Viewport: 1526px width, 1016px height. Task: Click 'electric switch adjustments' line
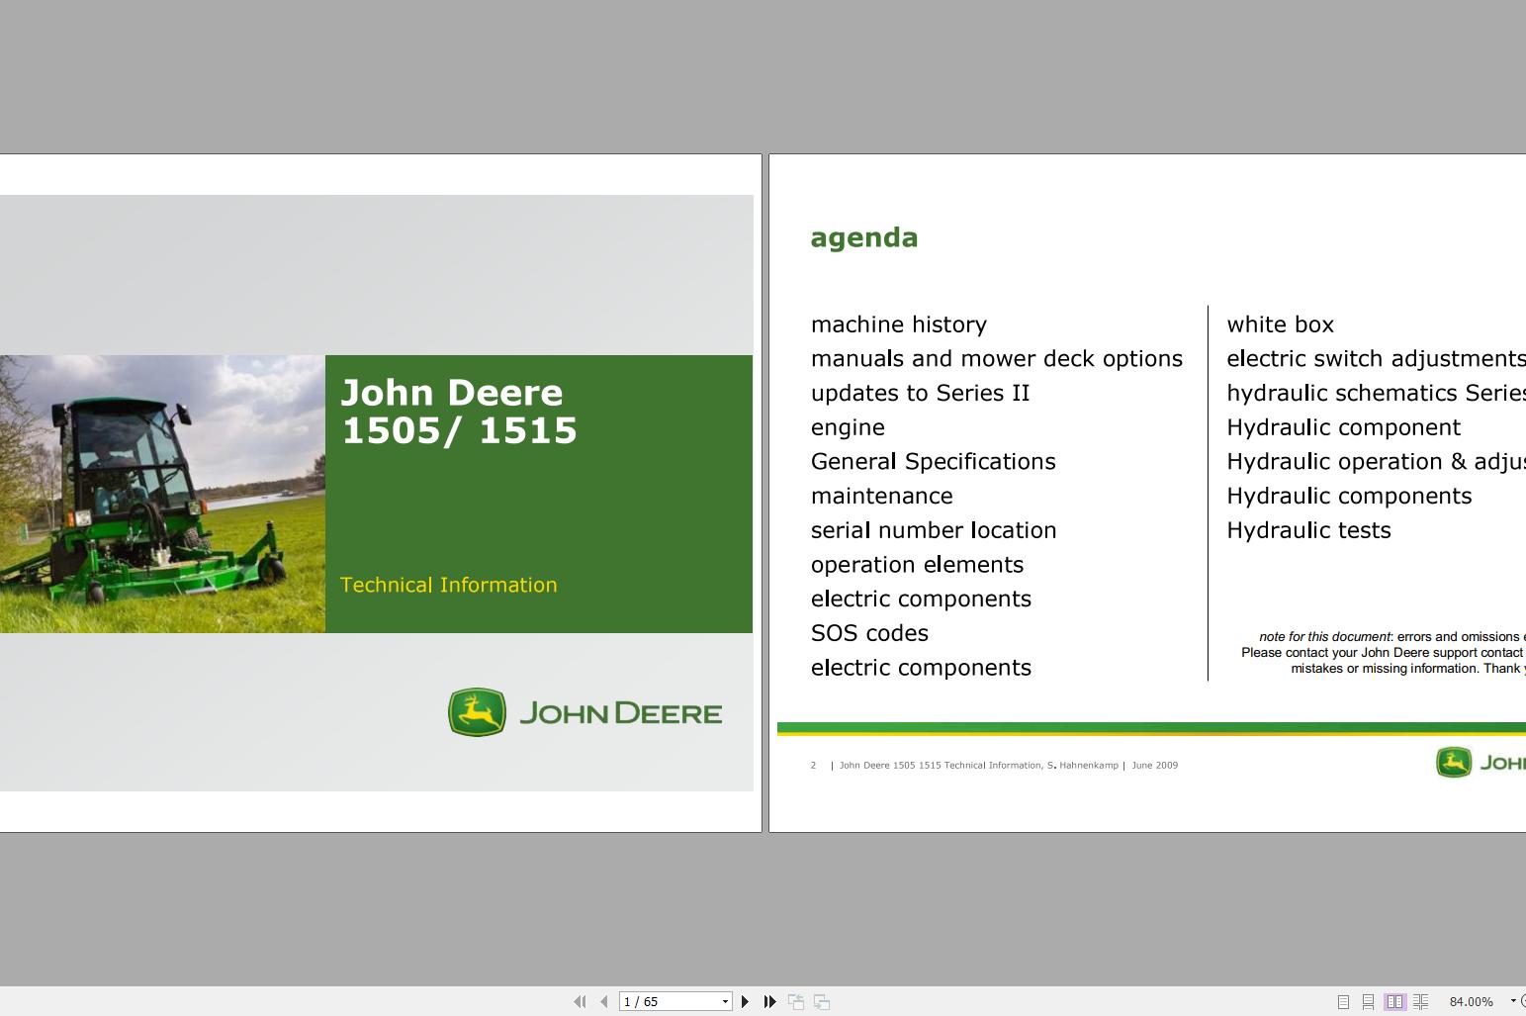(1376, 359)
